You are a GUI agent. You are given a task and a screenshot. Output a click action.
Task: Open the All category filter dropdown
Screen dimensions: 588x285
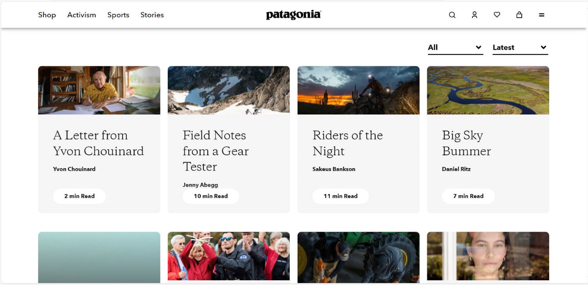click(455, 47)
